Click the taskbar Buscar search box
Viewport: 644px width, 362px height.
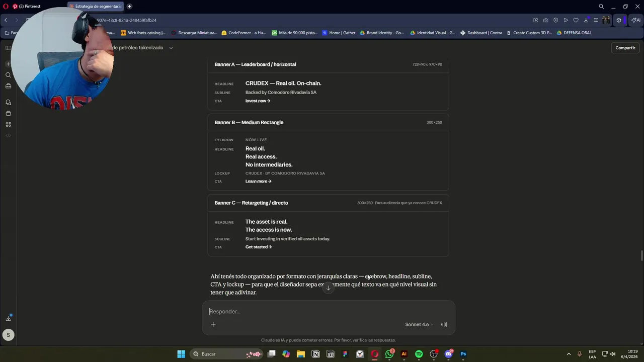click(x=227, y=354)
